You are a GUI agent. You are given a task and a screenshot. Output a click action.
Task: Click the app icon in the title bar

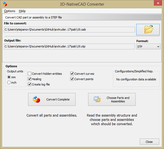coord(5,4)
